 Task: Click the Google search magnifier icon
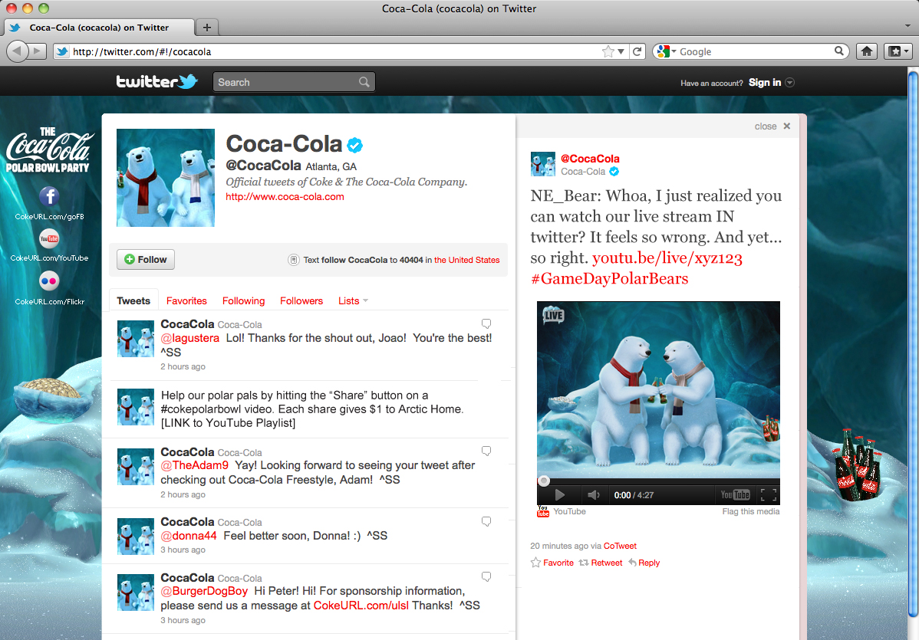839,51
